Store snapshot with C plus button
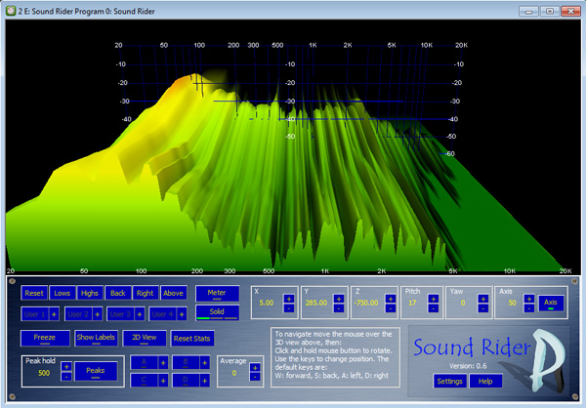Screen dimensions: 586x408 coord(163,381)
